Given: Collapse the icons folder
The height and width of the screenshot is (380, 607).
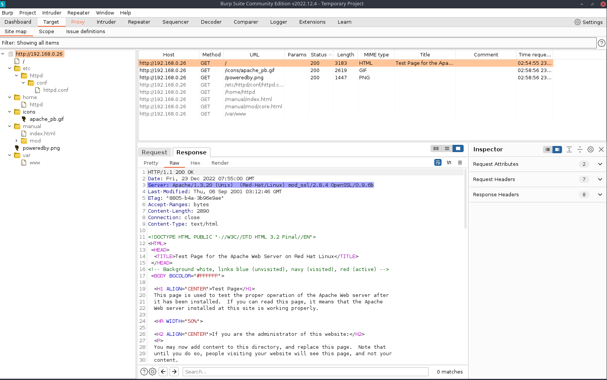Looking at the screenshot, I should pos(10,112).
